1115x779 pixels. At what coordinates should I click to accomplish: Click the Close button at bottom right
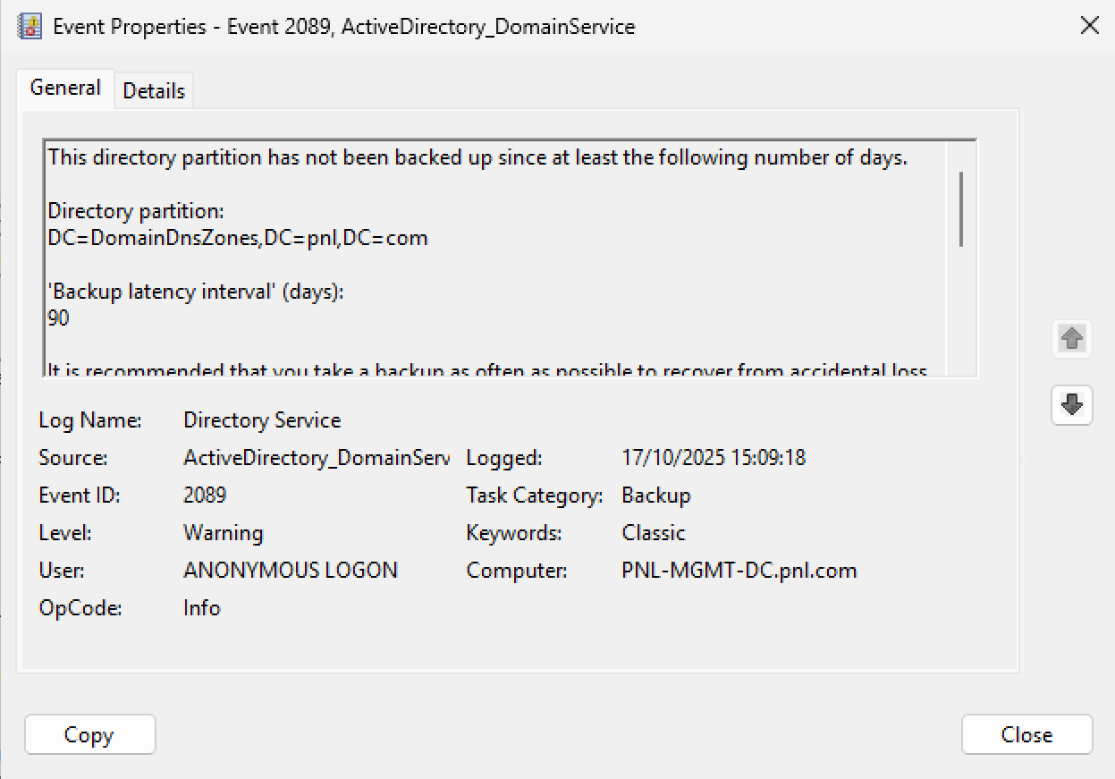1026,735
